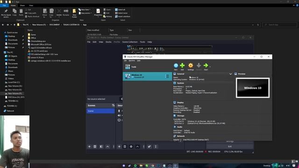The width and height of the screenshot is (299, 168).
Task: Start the VM with green Start arrow
Action: (x=206, y=66)
